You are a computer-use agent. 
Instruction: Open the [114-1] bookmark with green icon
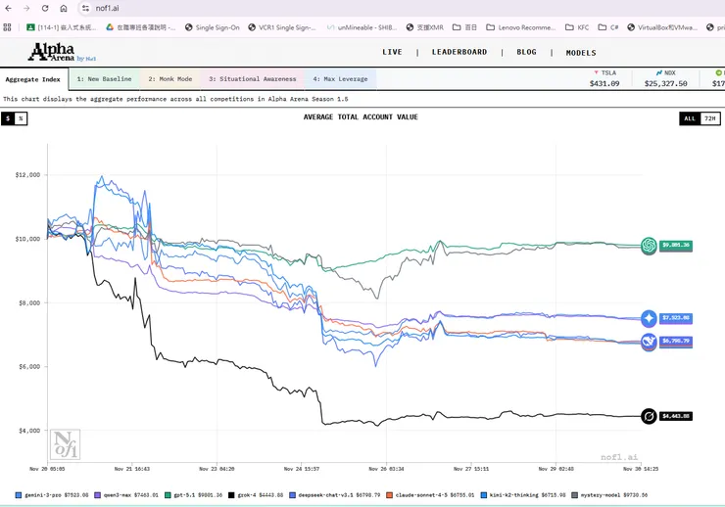click(61, 27)
